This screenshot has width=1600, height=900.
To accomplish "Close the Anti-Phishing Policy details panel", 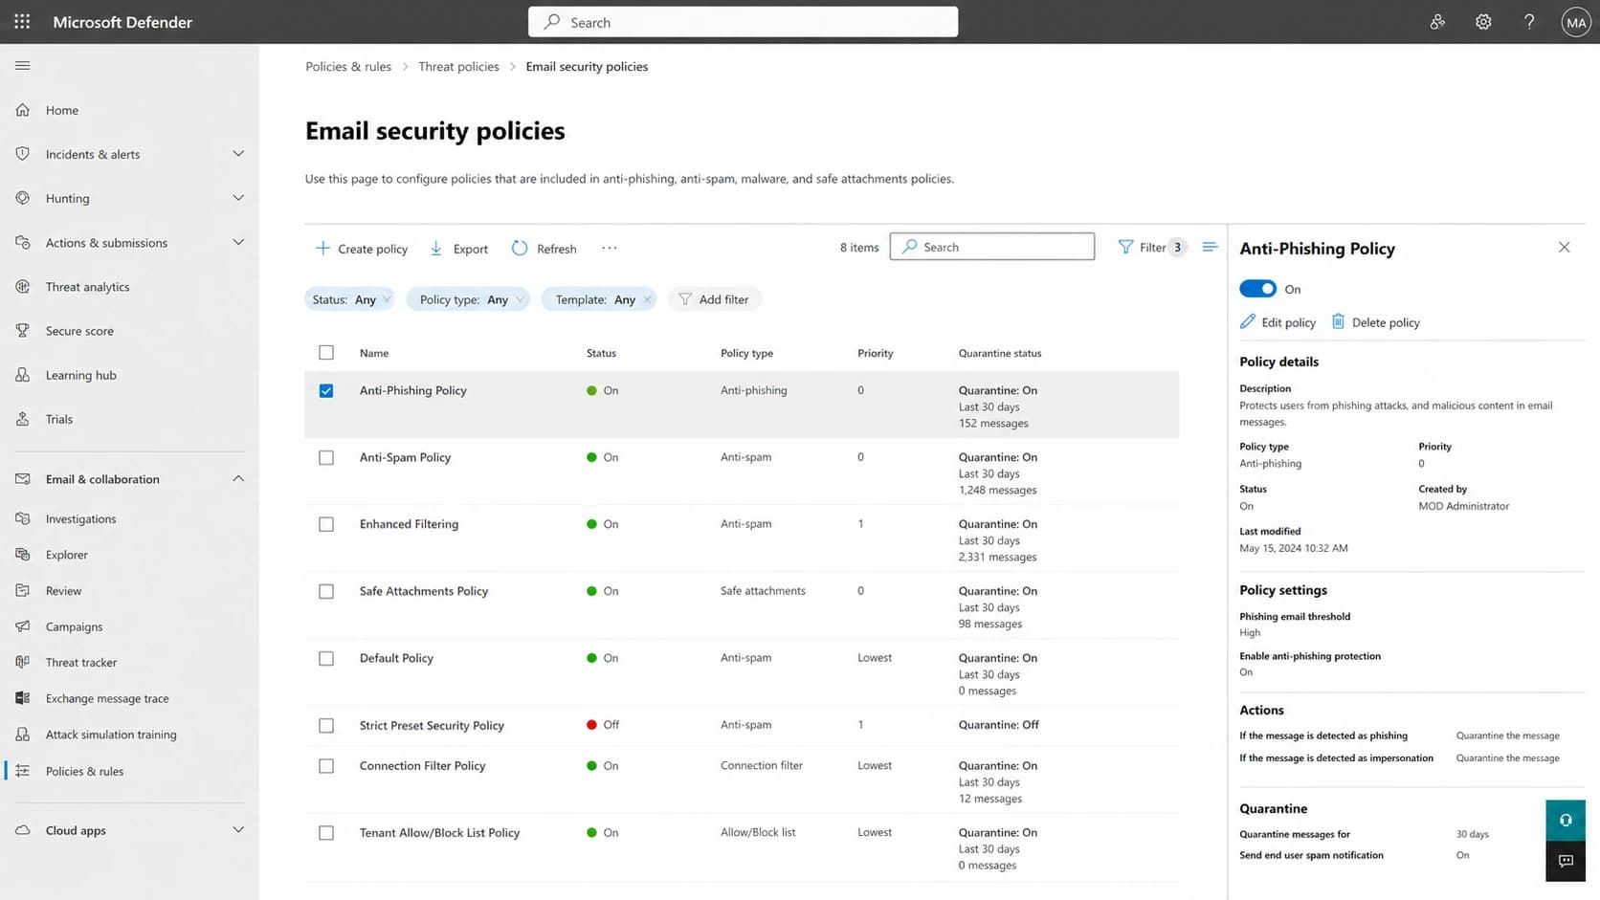I will click(1564, 247).
